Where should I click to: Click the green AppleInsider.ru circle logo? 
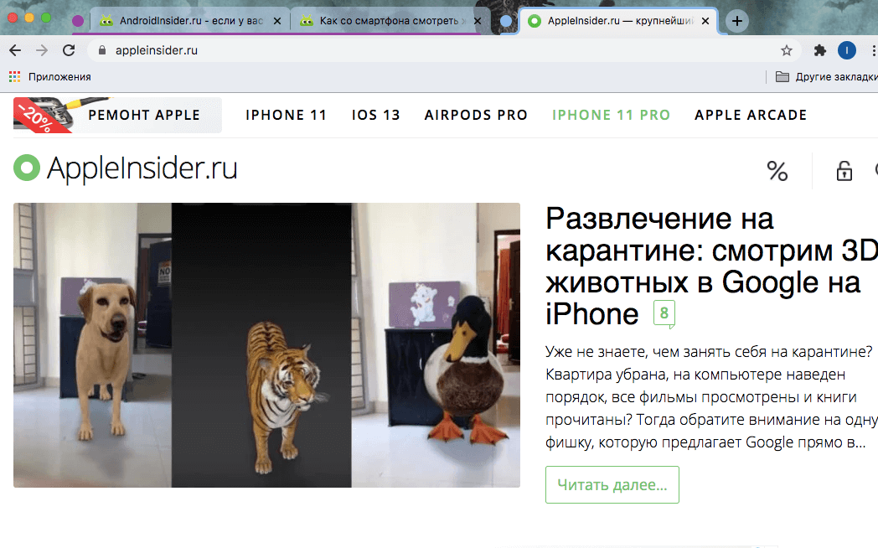tap(27, 168)
